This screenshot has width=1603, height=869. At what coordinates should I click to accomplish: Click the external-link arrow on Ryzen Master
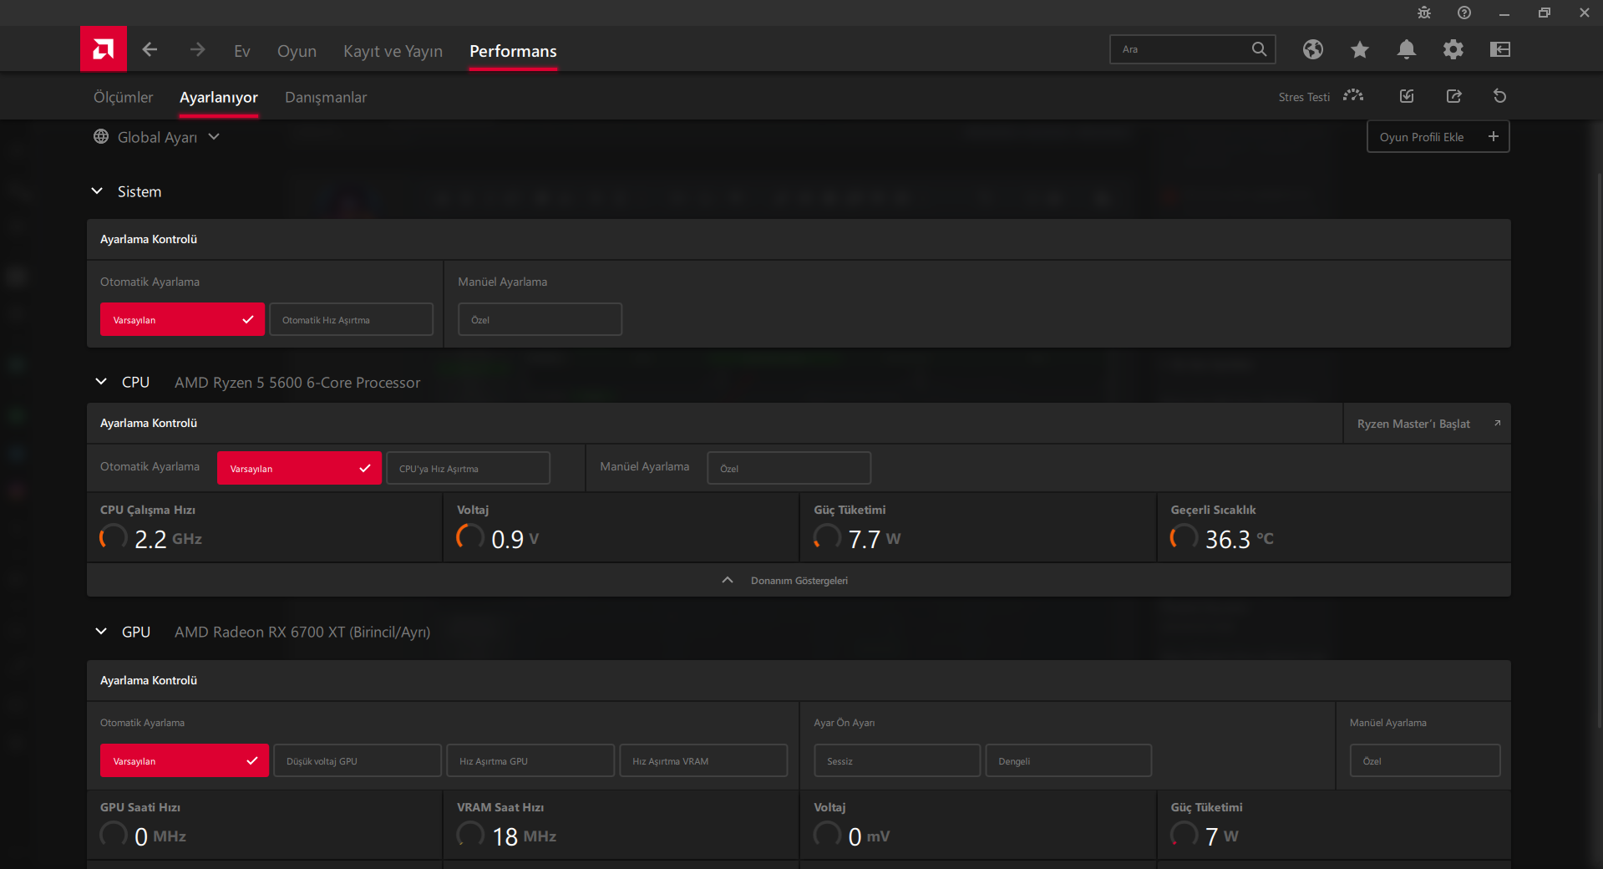tap(1497, 424)
